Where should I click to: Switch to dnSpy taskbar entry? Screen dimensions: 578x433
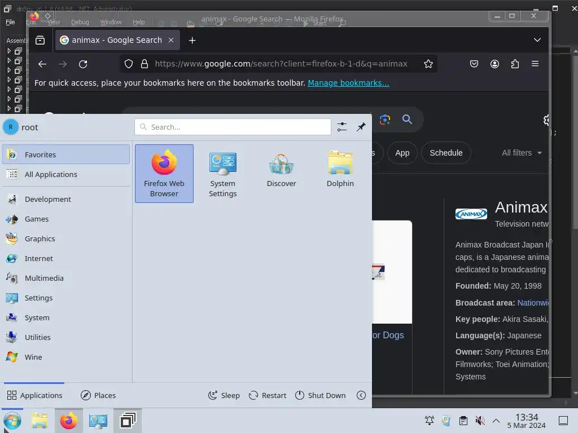(x=128, y=421)
